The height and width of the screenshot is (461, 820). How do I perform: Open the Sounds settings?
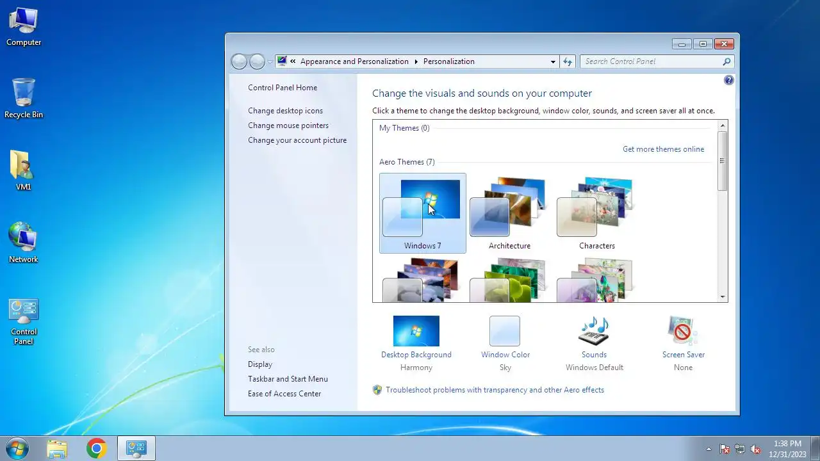point(594,343)
